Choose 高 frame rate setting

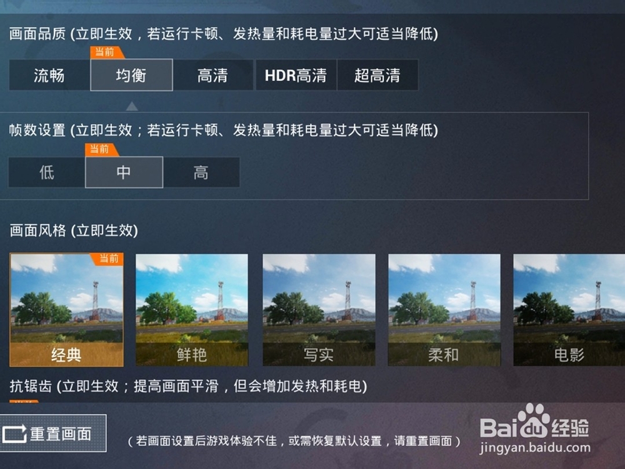201,173
